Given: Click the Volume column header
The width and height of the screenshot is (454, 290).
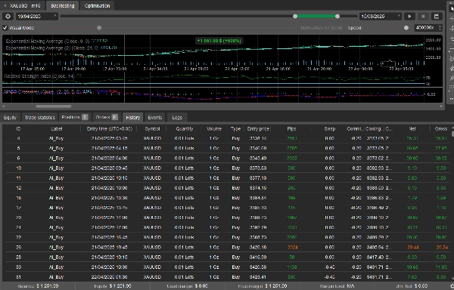Looking at the screenshot, I should 214,129.
